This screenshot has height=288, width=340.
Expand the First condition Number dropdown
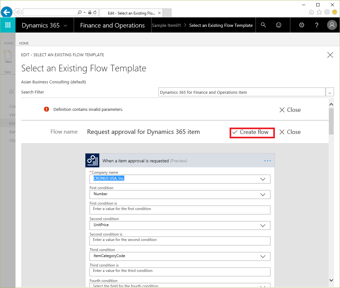tap(263, 195)
